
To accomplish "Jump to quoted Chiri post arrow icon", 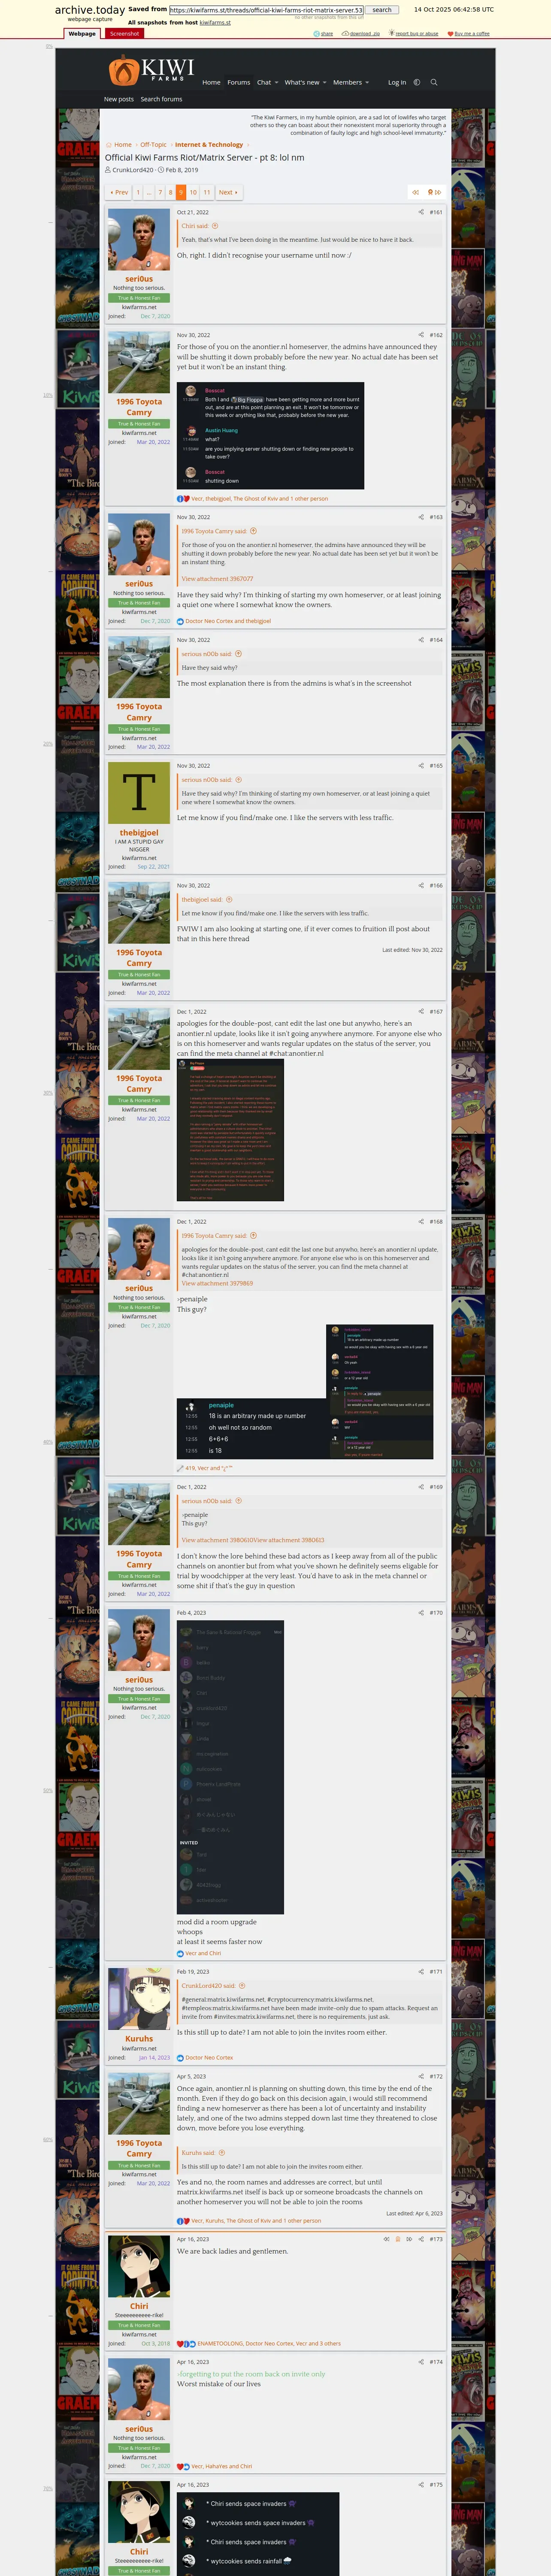I will (215, 226).
